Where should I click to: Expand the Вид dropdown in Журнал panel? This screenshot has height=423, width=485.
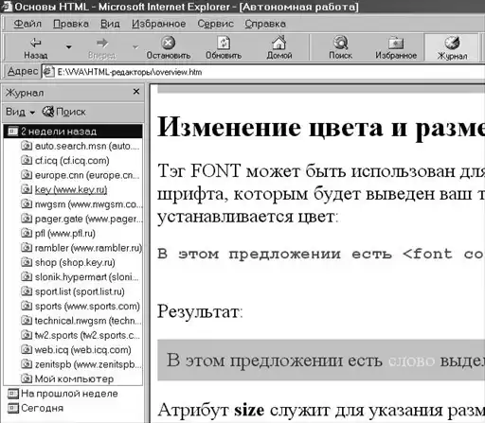[20, 112]
